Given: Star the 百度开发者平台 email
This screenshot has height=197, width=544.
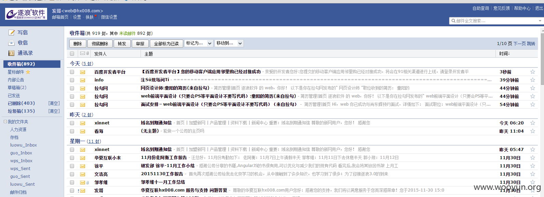Looking at the screenshot, I should 532,72.
